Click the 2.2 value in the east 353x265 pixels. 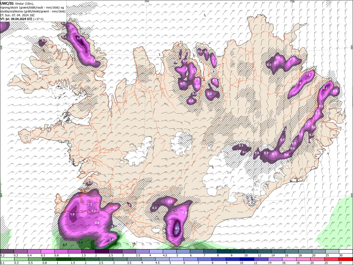pos(325,88)
